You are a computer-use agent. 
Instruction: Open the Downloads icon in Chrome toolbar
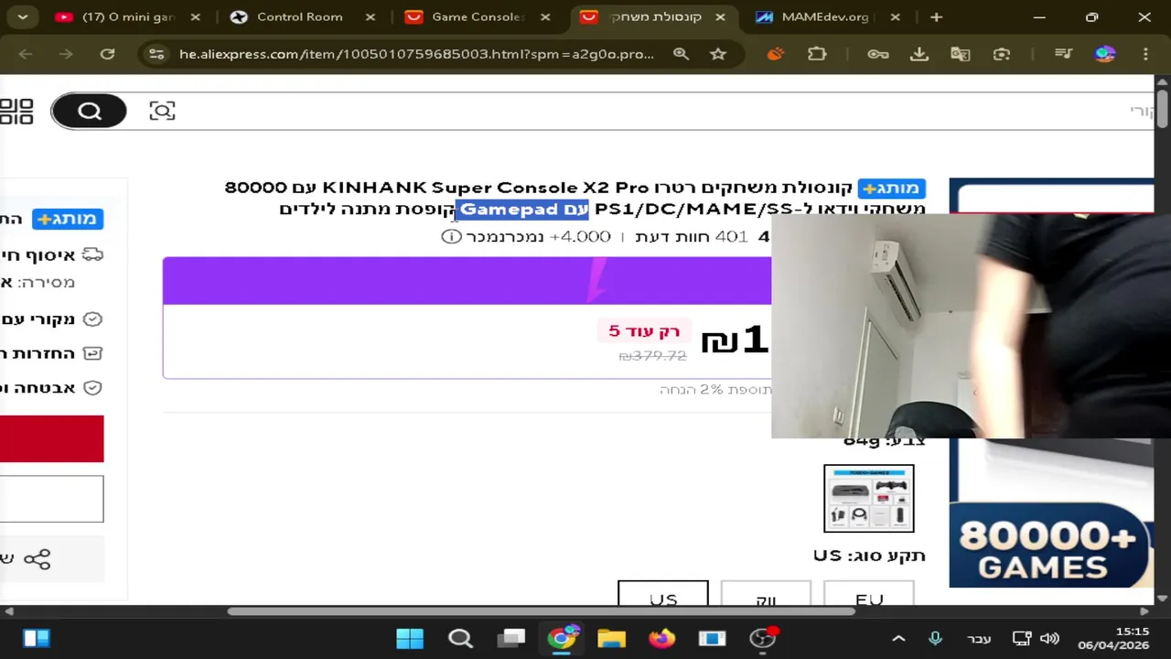coord(919,54)
